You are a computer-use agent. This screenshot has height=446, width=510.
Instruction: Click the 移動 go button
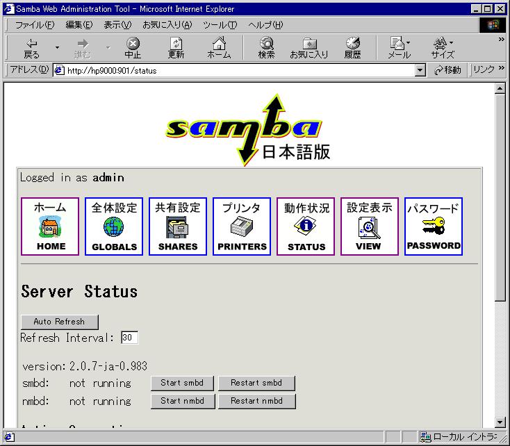tap(448, 70)
